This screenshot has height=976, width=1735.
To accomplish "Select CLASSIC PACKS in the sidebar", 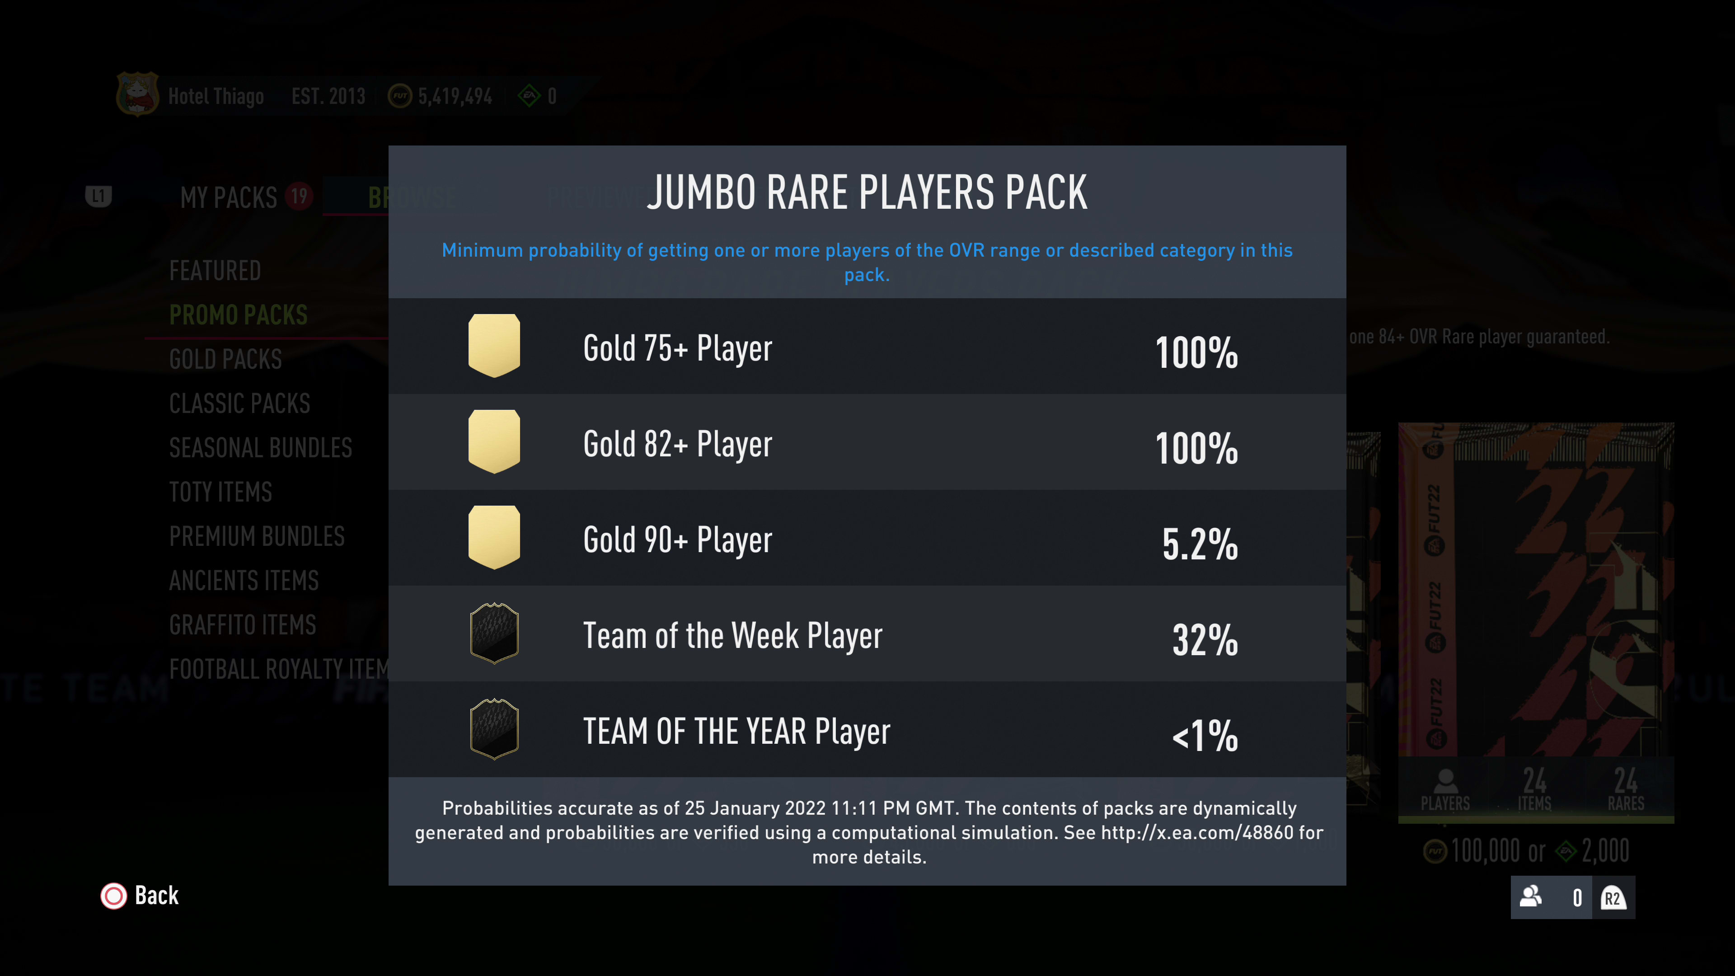I will coord(239,404).
